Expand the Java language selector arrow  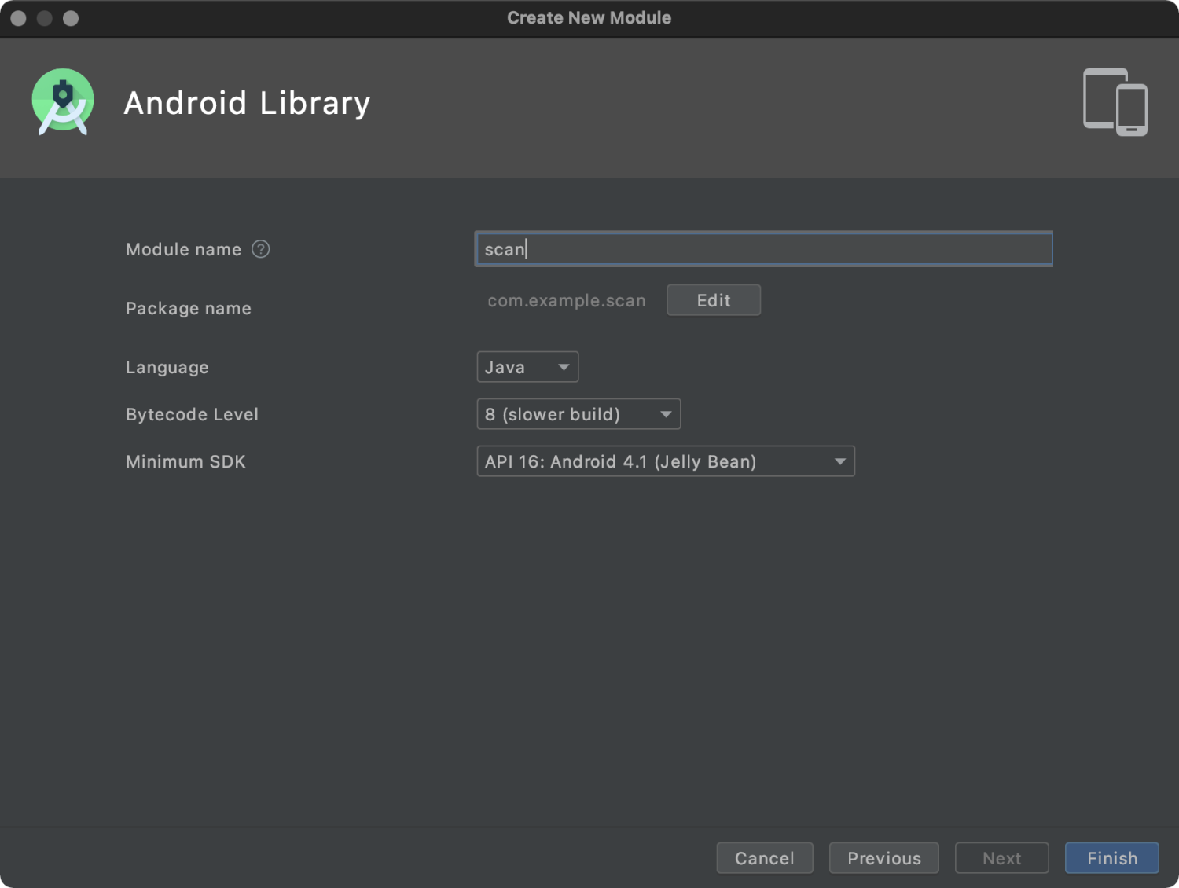[x=563, y=366]
